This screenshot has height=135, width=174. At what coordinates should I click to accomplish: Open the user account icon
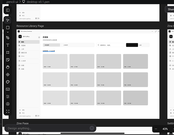coord(8,104)
